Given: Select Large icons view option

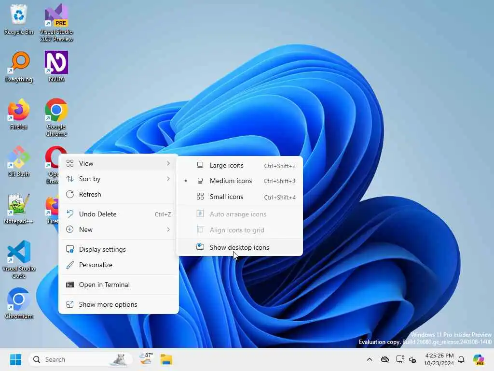Looking at the screenshot, I should click(239, 166).
